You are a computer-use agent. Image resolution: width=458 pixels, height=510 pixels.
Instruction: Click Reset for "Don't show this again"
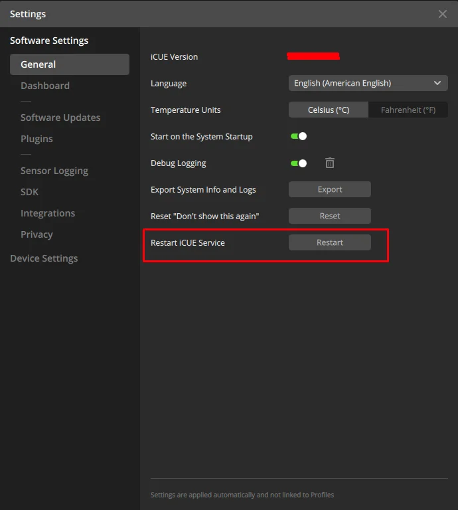pos(329,216)
